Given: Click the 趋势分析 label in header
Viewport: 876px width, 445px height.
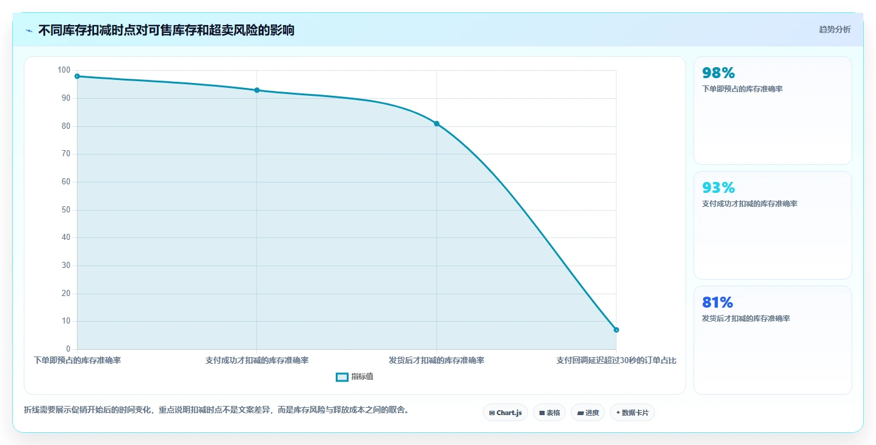Looking at the screenshot, I should click(834, 29).
